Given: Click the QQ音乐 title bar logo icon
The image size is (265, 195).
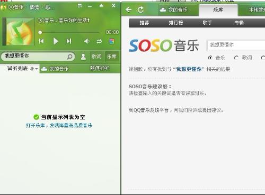Looking at the screenshot, I should (3, 7).
